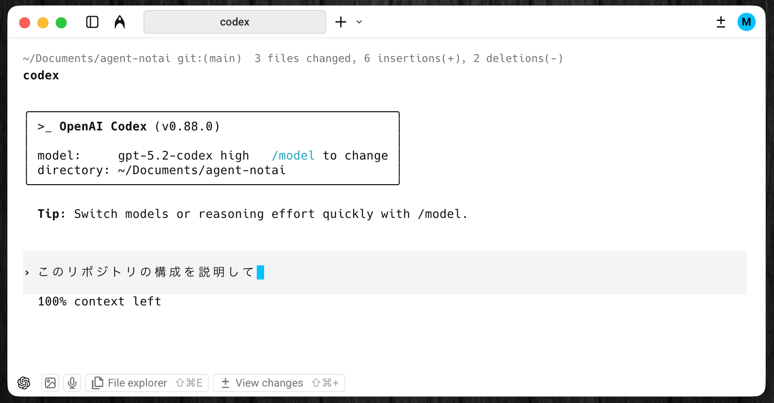Click the prompt chevron indicator
Screen dimensions: 774x403
pos(27,273)
